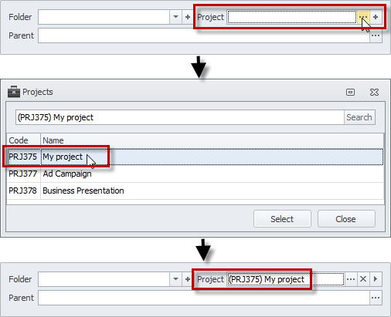
Task: Click the Search button in Projects
Action: [x=359, y=117]
